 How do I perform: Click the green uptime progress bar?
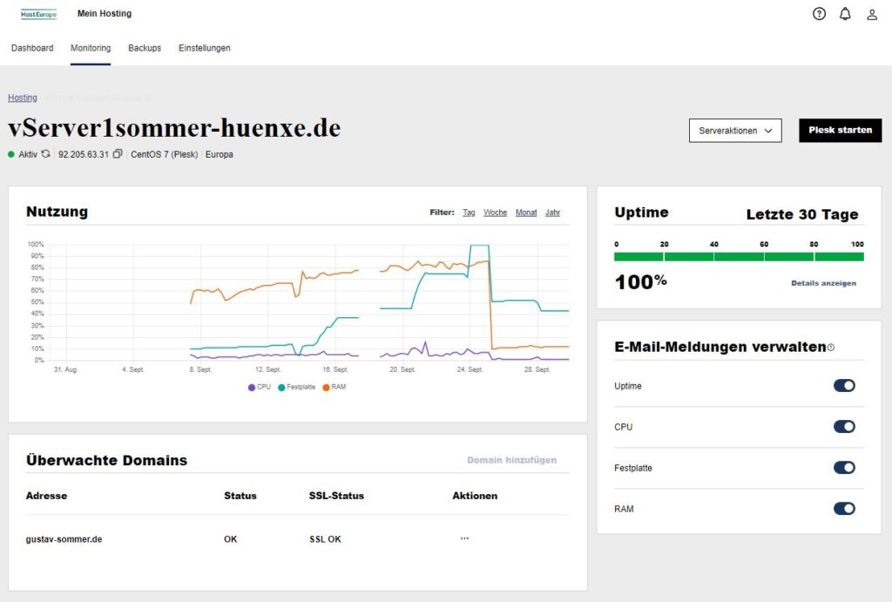coord(738,255)
